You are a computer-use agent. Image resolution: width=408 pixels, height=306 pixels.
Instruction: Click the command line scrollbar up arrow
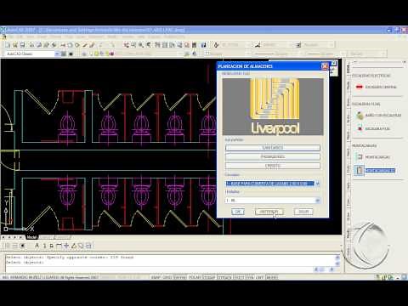point(337,258)
